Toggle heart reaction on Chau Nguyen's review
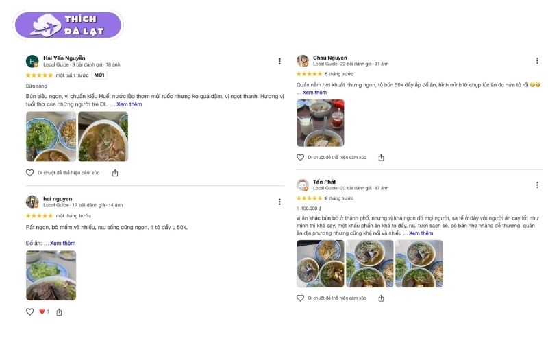 click(x=300, y=158)
